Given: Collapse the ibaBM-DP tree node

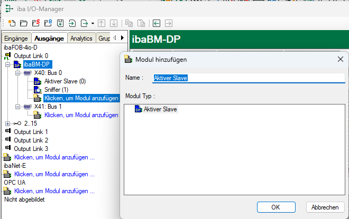Looking at the screenshot, I should [x=7, y=64].
